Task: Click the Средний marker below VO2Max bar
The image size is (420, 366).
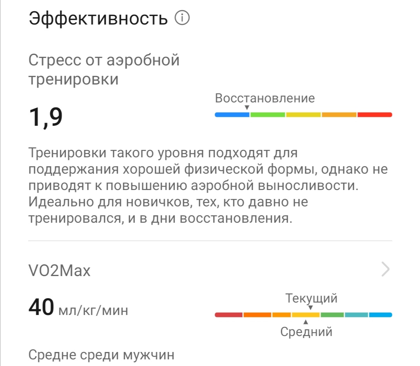Action: pyautogui.click(x=306, y=322)
